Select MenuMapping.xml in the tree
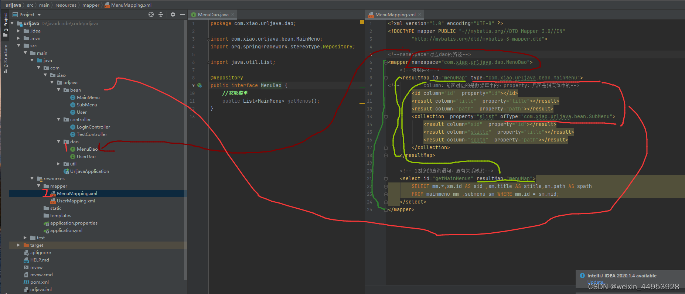Viewport: 685px width, 294px height. [77, 194]
